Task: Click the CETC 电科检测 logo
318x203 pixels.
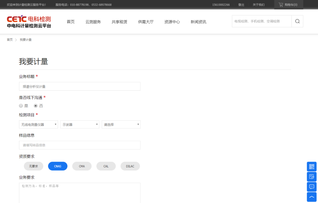Action: click(29, 22)
